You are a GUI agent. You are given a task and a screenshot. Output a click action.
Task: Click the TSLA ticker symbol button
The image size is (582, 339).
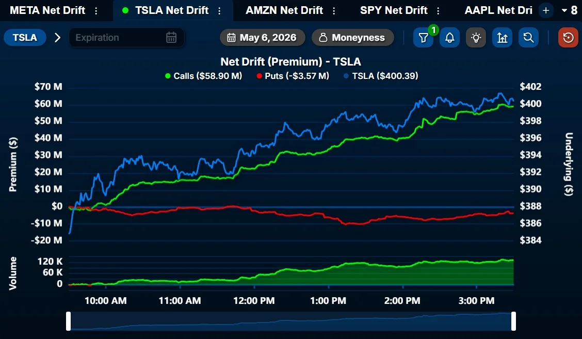(25, 38)
